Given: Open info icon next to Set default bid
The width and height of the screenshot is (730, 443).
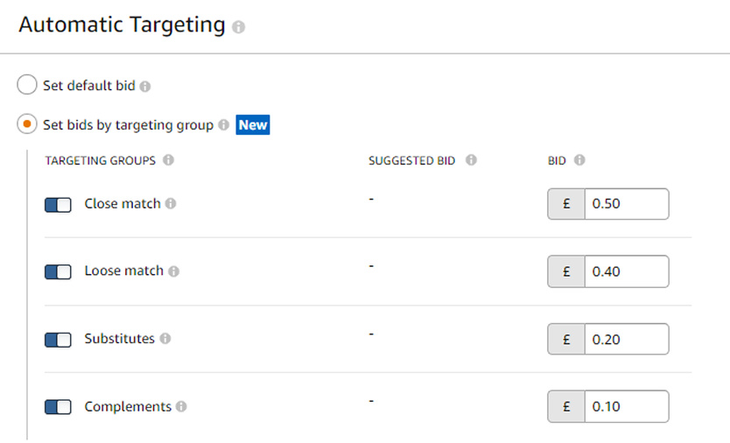Looking at the screenshot, I should coord(145,86).
